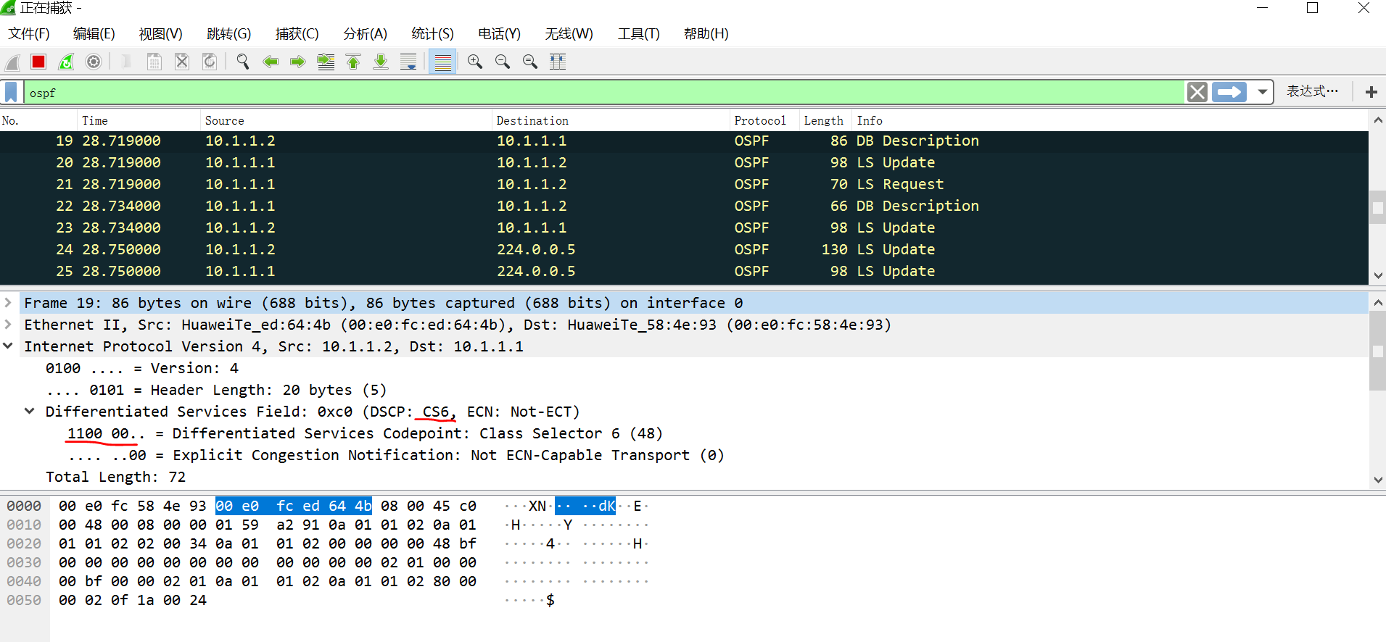Open the 捕获(C) menu
This screenshot has height=642, width=1386.
coord(297,34)
